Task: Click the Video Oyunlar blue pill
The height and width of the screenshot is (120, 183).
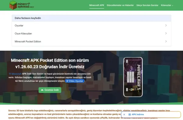Action: pos(75,81)
